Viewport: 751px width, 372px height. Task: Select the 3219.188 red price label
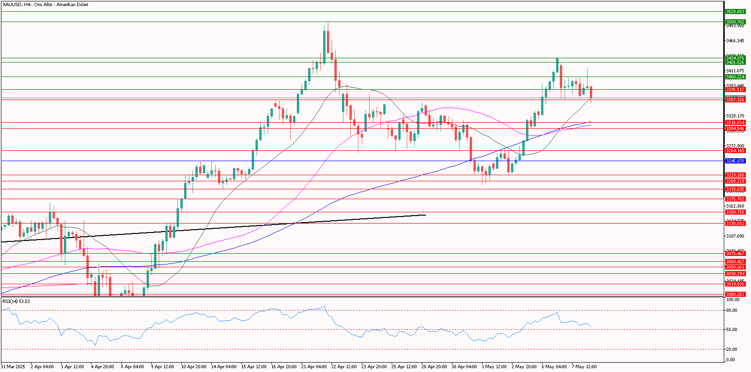[735, 175]
